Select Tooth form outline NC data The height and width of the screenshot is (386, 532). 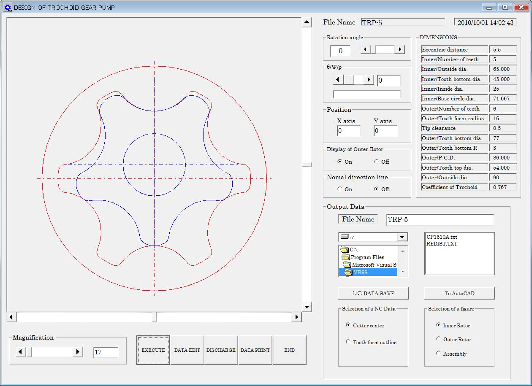click(348, 342)
